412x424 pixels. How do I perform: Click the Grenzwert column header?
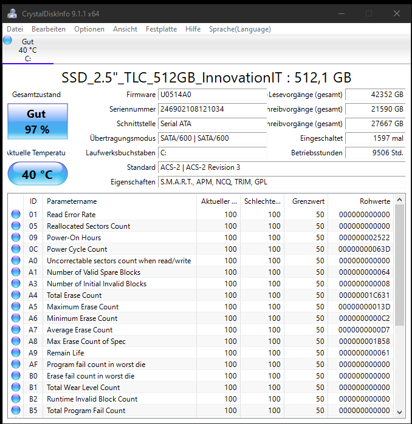coord(306,201)
